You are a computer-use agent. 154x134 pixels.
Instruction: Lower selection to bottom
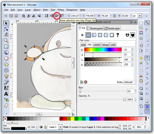(x=46, y=16)
